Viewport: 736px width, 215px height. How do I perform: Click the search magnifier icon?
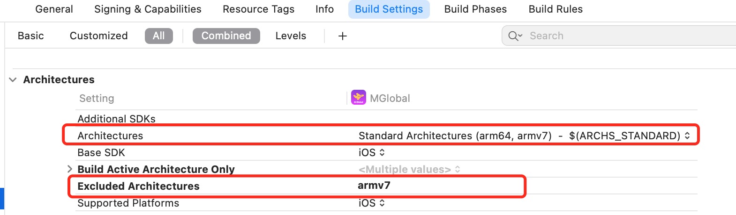(x=514, y=36)
